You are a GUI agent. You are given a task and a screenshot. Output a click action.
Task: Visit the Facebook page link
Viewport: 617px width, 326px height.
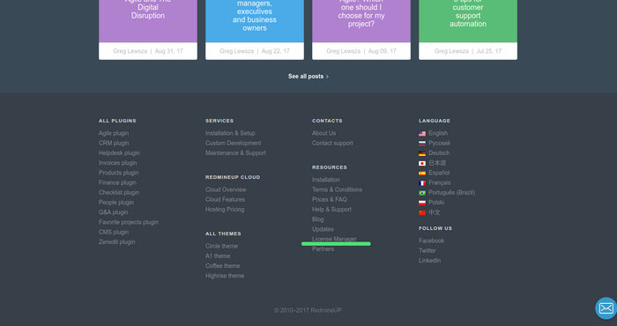click(432, 241)
